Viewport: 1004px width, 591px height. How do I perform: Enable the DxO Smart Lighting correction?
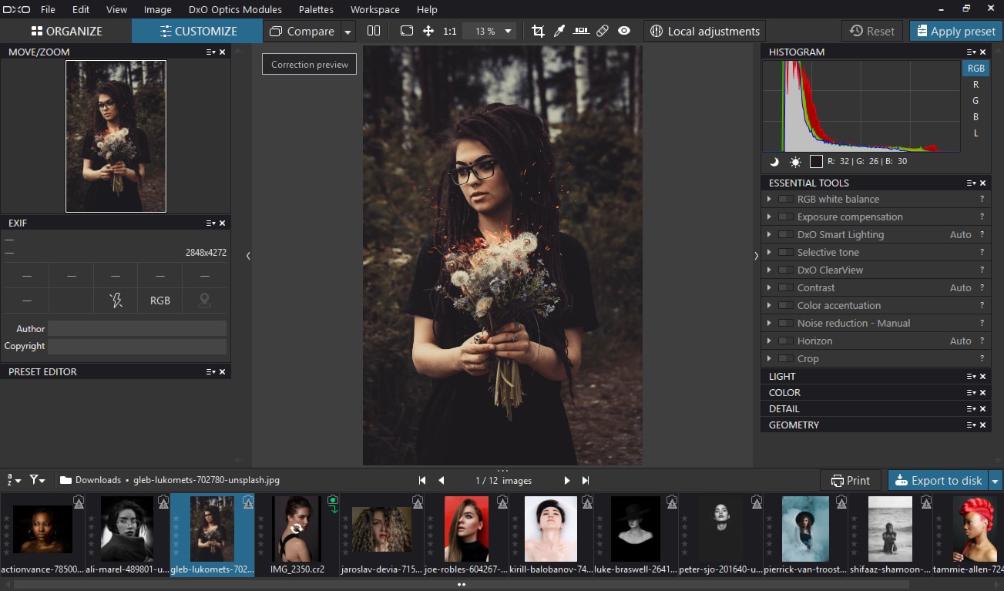785,234
